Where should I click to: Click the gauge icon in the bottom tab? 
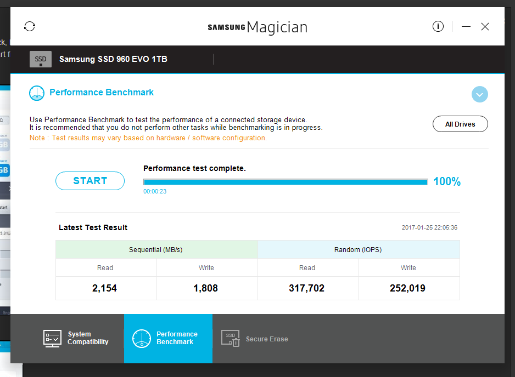point(142,338)
